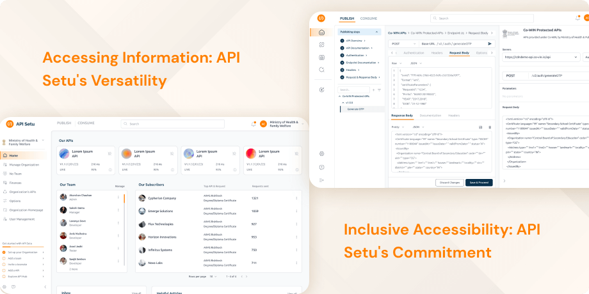Collapse the Publishing steps panel
The width and height of the screenshot is (589, 294).
378,31
